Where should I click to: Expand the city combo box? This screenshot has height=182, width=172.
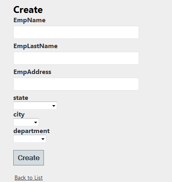(26, 122)
